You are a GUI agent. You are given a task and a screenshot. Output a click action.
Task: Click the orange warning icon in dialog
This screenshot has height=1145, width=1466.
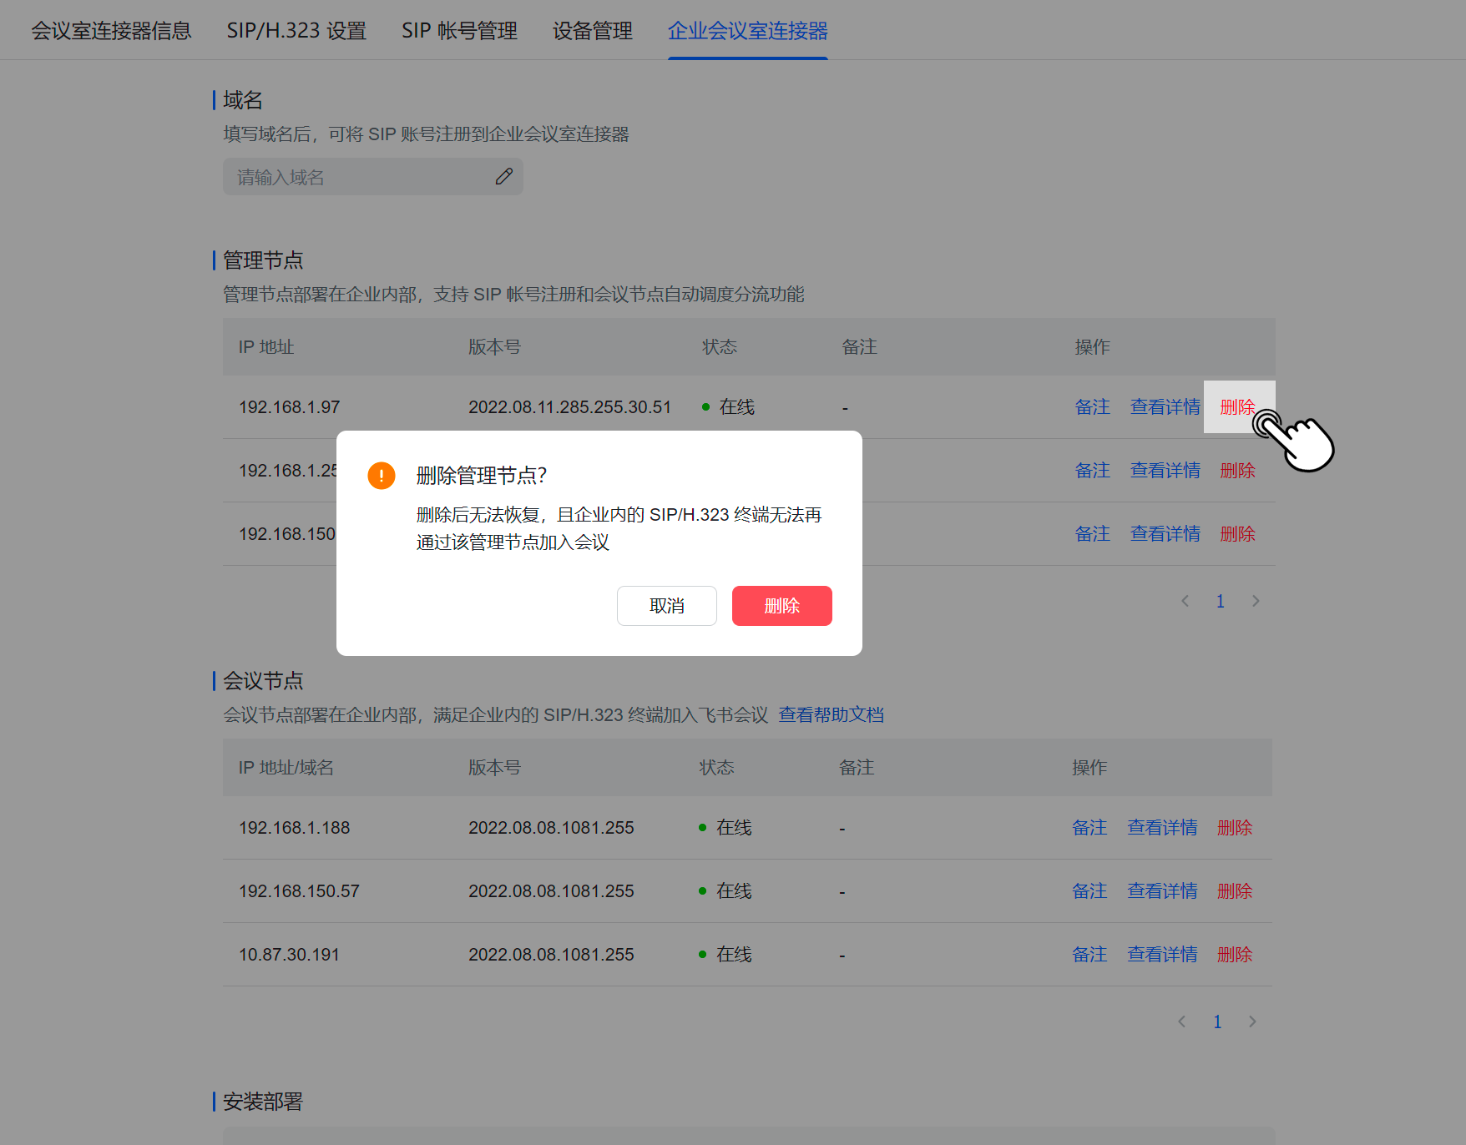pos(382,476)
